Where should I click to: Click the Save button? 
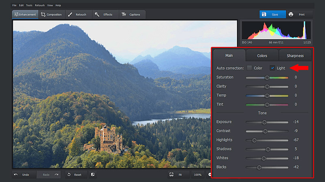point(273,15)
